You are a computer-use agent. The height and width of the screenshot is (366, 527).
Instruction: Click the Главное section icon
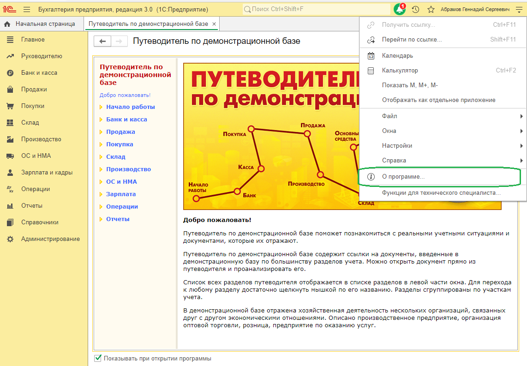11,40
